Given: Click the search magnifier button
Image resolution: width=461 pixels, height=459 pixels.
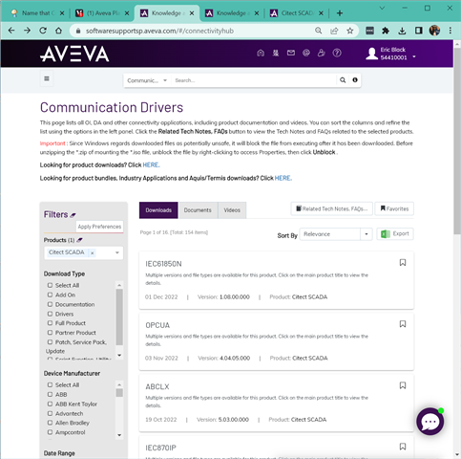Looking at the screenshot, I should (x=343, y=80).
